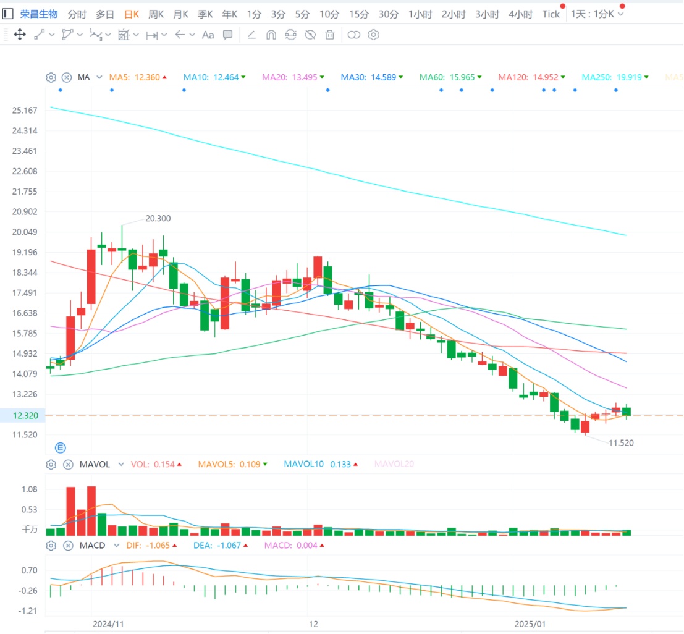Select the 3小时 interval tab
The height and width of the screenshot is (634, 684).
coord(488,14)
